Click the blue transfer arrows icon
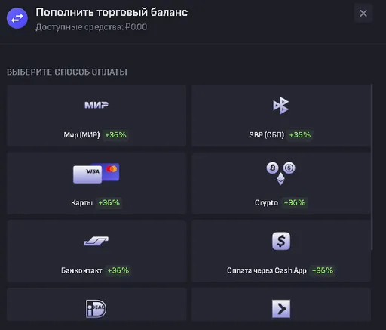Screen dimensions: 386x330 pos(17,18)
